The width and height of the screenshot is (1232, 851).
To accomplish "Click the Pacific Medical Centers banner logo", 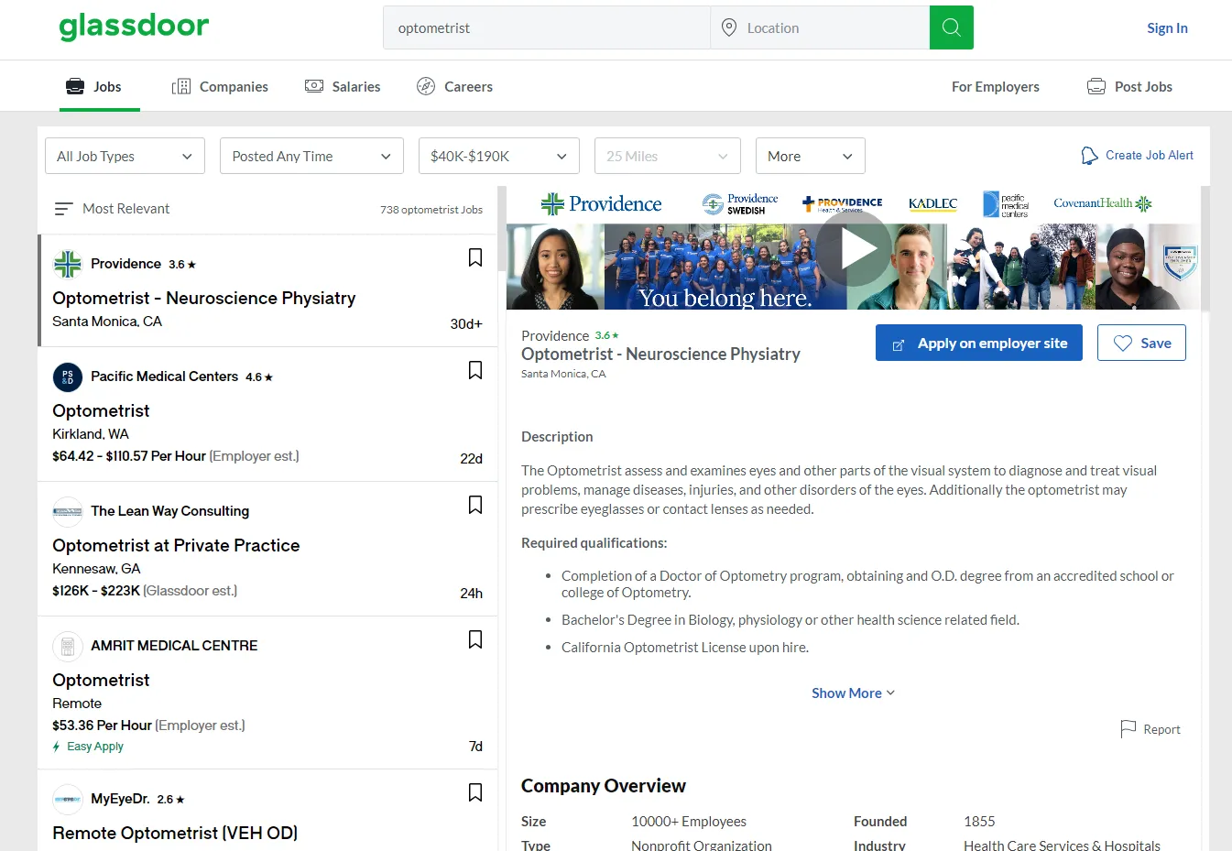I will 1005,204.
